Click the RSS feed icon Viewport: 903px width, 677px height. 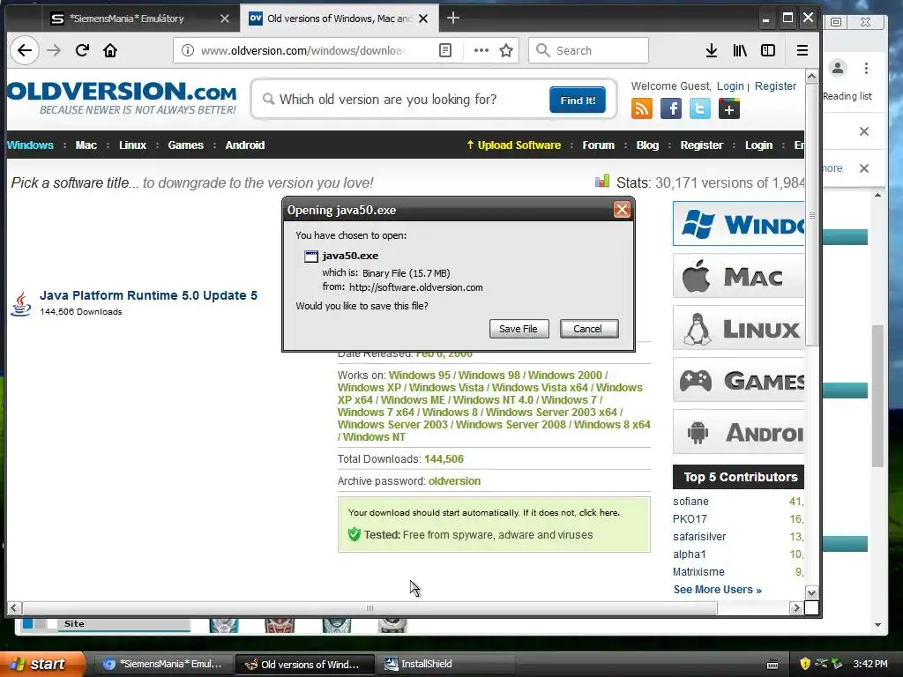[x=642, y=108]
